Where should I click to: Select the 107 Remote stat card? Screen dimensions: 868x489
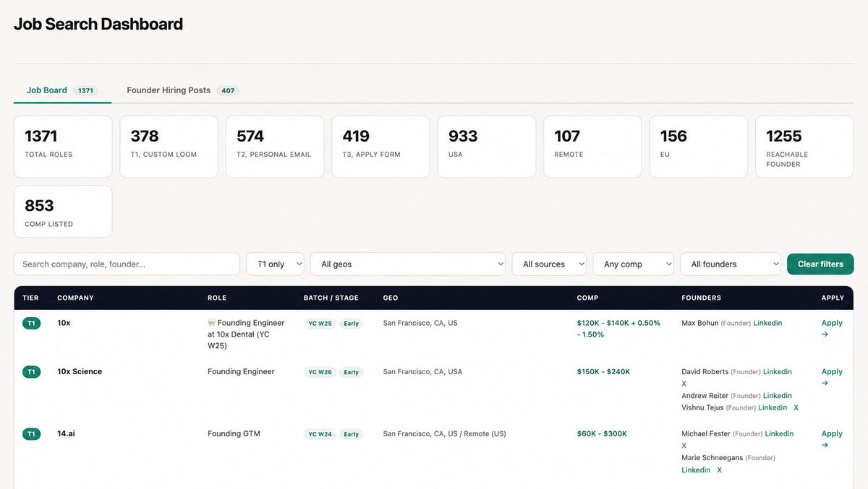pos(592,147)
